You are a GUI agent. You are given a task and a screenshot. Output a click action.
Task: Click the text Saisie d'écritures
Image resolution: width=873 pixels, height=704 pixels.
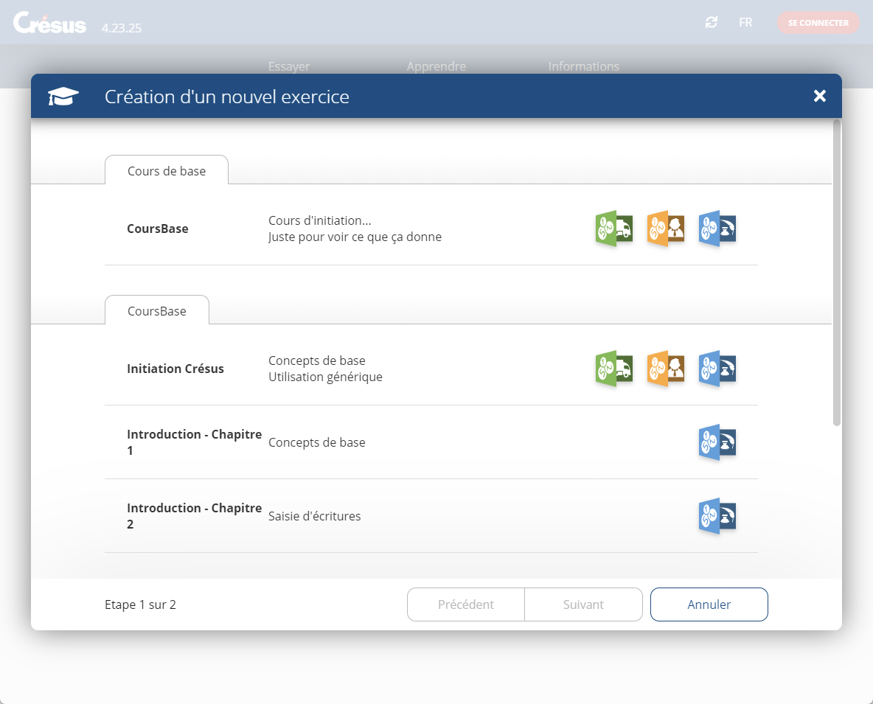click(315, 516)
